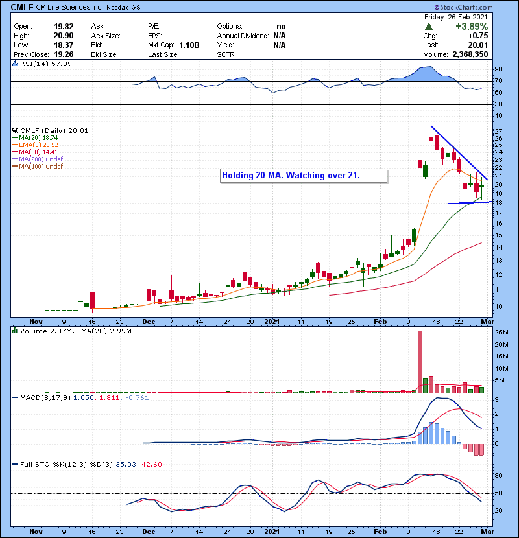Viewport: 519px width, 538px height.
Task: Click the Prev Close value 19.26
Action: (x=64, y=54)
